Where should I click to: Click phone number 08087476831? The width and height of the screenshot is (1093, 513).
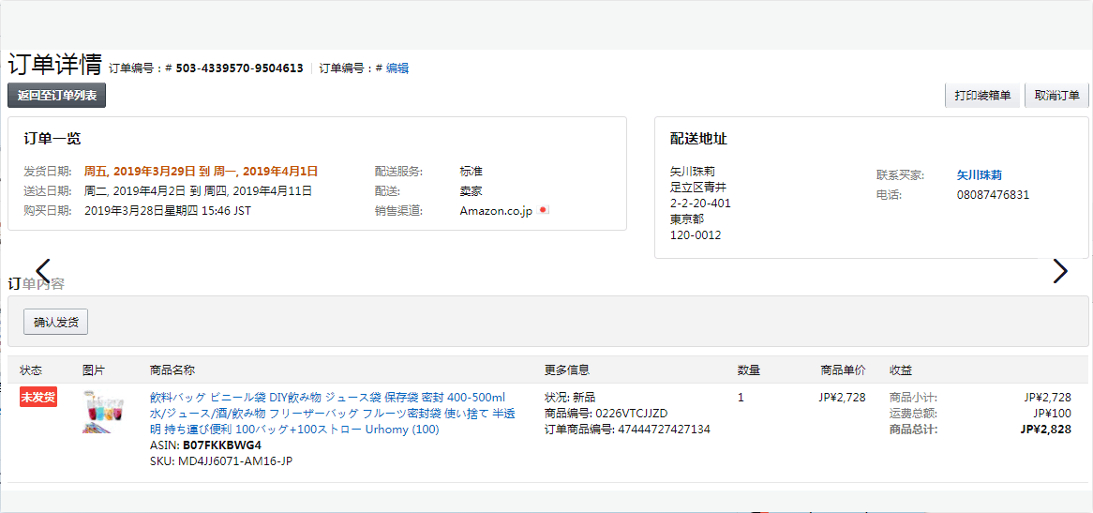[x=993, y=195]
